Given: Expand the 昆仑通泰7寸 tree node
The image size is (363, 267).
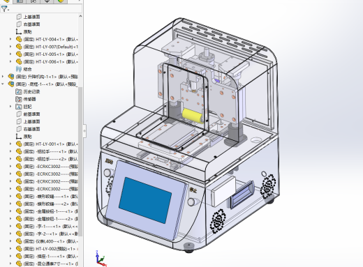Looking at the screenshot, I should coord(10,264).
